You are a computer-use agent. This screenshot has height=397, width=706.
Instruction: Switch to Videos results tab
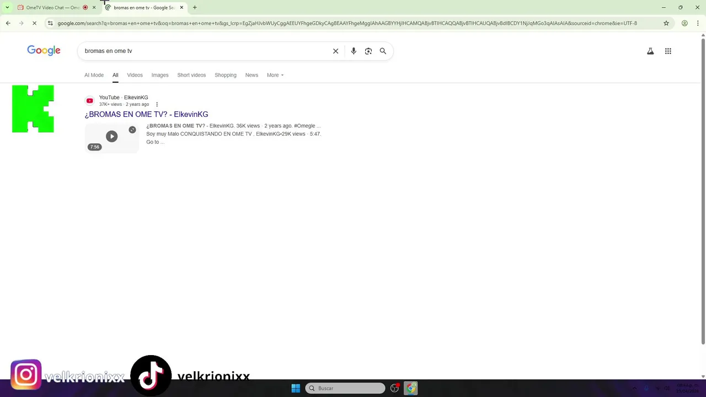pyautogui.click(x=135, y=75)
